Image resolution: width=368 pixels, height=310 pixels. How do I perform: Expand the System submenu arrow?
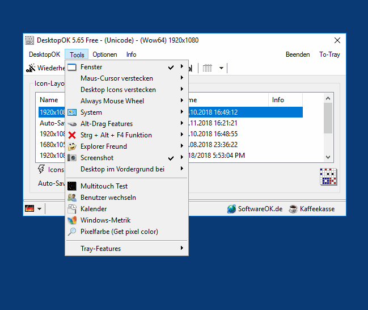click(x=182, y=112)
